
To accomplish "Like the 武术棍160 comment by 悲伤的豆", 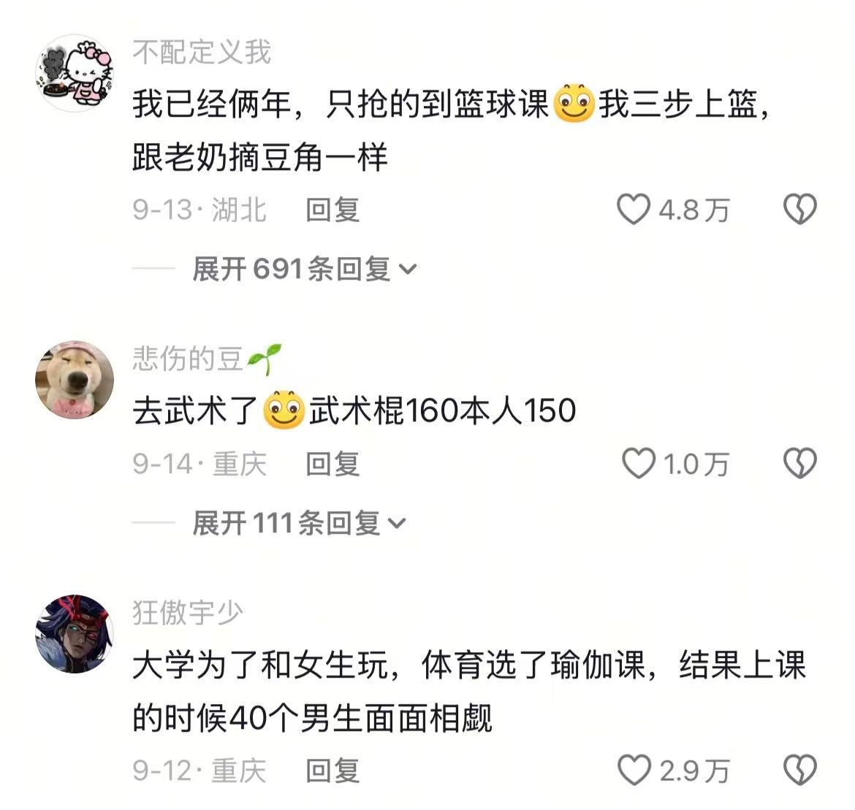I will point(639,463).
